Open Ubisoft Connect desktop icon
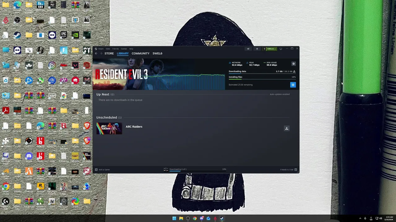This screenshot has width=396, height=222. pos(52,65)
